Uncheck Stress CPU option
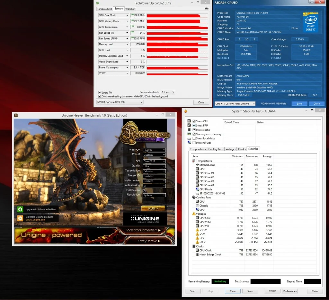329x300 pixels. (x=194, y=121)
